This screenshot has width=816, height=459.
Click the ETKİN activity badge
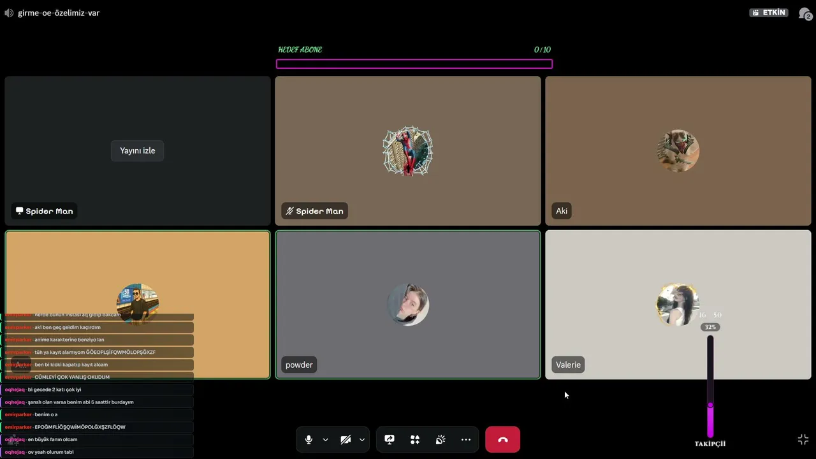click(769, 13)
